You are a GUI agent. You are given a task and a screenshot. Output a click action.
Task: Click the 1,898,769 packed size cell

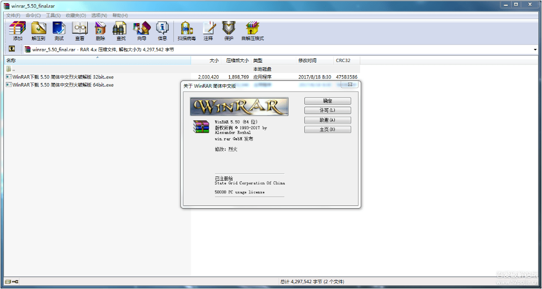(x=239, y=77)
